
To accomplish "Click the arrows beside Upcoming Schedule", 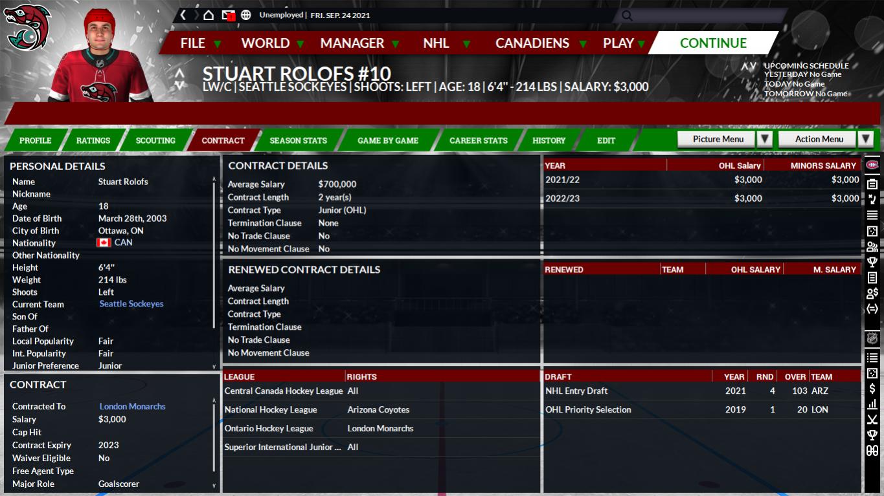I will (x=749, y=66).
